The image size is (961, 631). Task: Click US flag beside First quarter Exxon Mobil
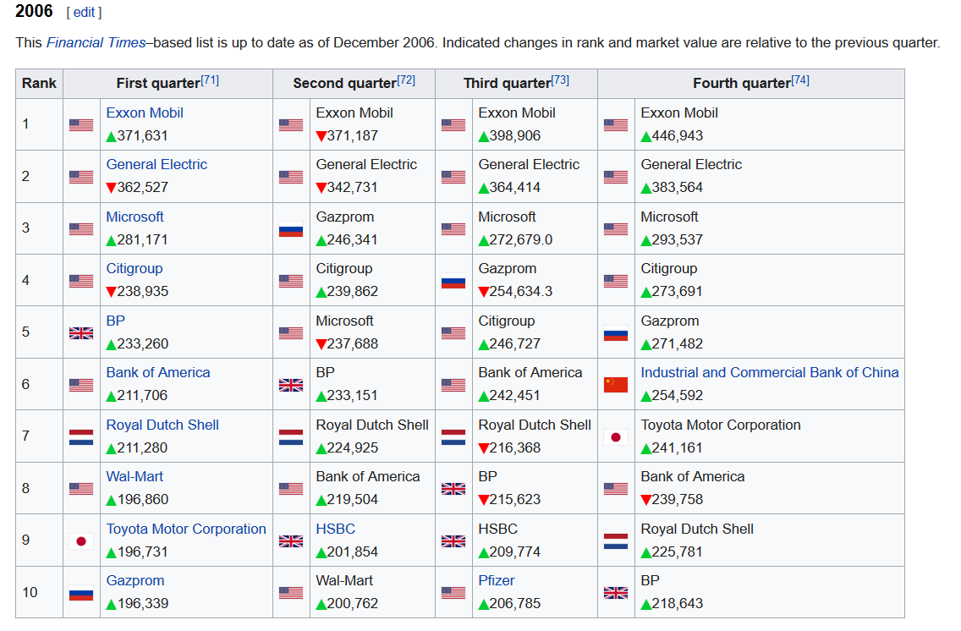pyautogui.click(x=81, y=125)
